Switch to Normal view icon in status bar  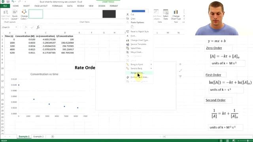tap(221, 140)
